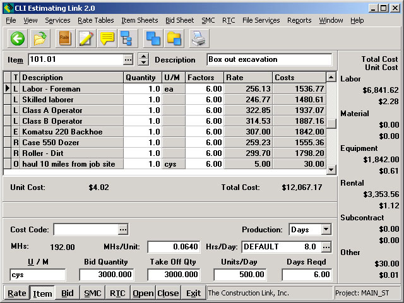Image resolution: width=404 pixels, height=303 pixels.
Task: Open the Rate Tables menu
Action: pos(96,20)
